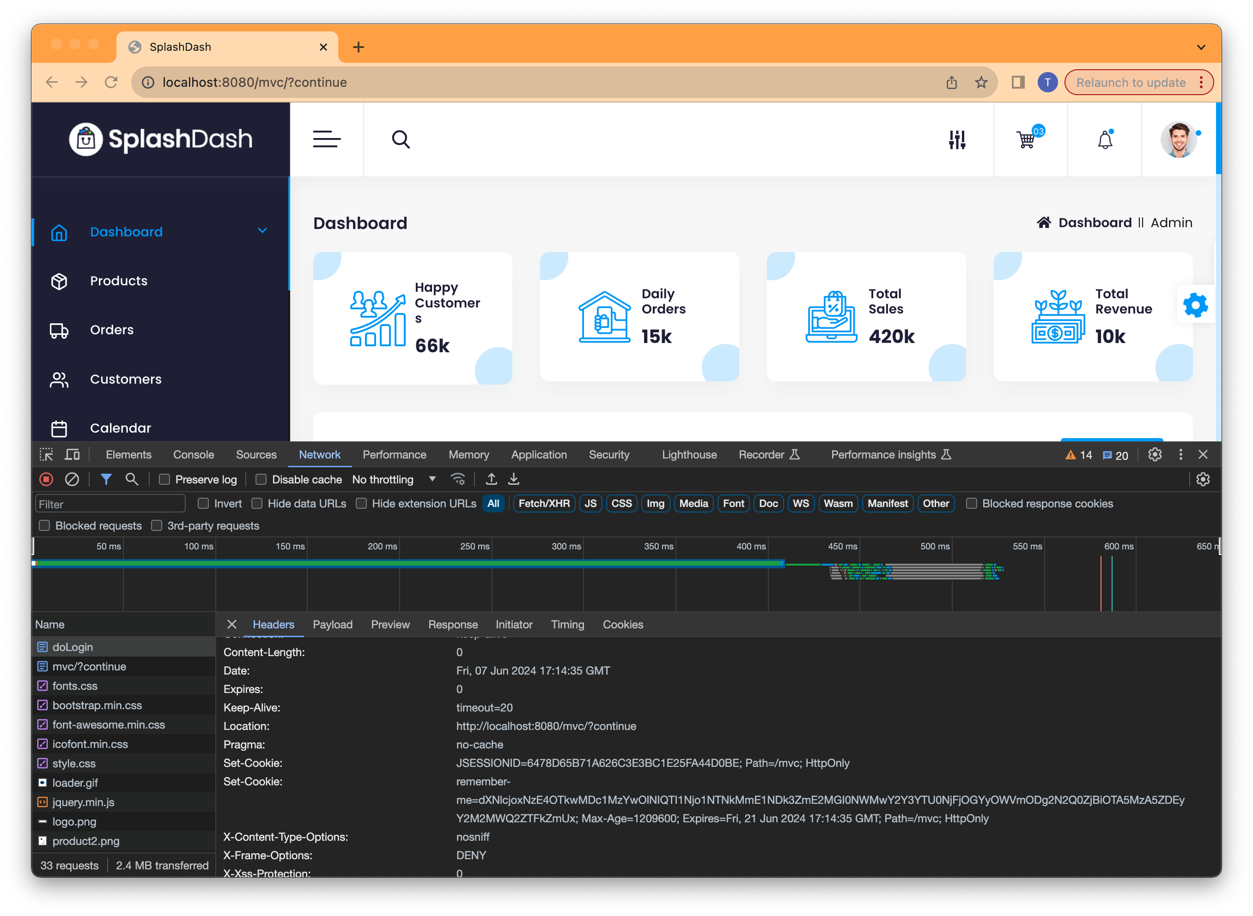Check the Disable cache checkbox
Image resolution: width=1253 pixels, height=916 pixels.
261,480
